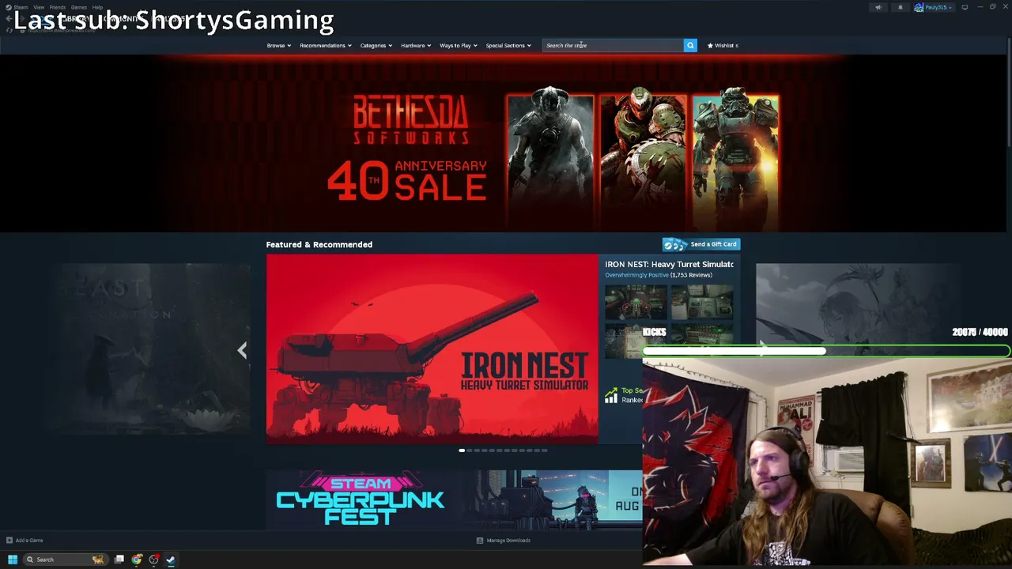Expand the Ways to Play menu
This screenshot has height=569, width=1012.
pos(458,45)
